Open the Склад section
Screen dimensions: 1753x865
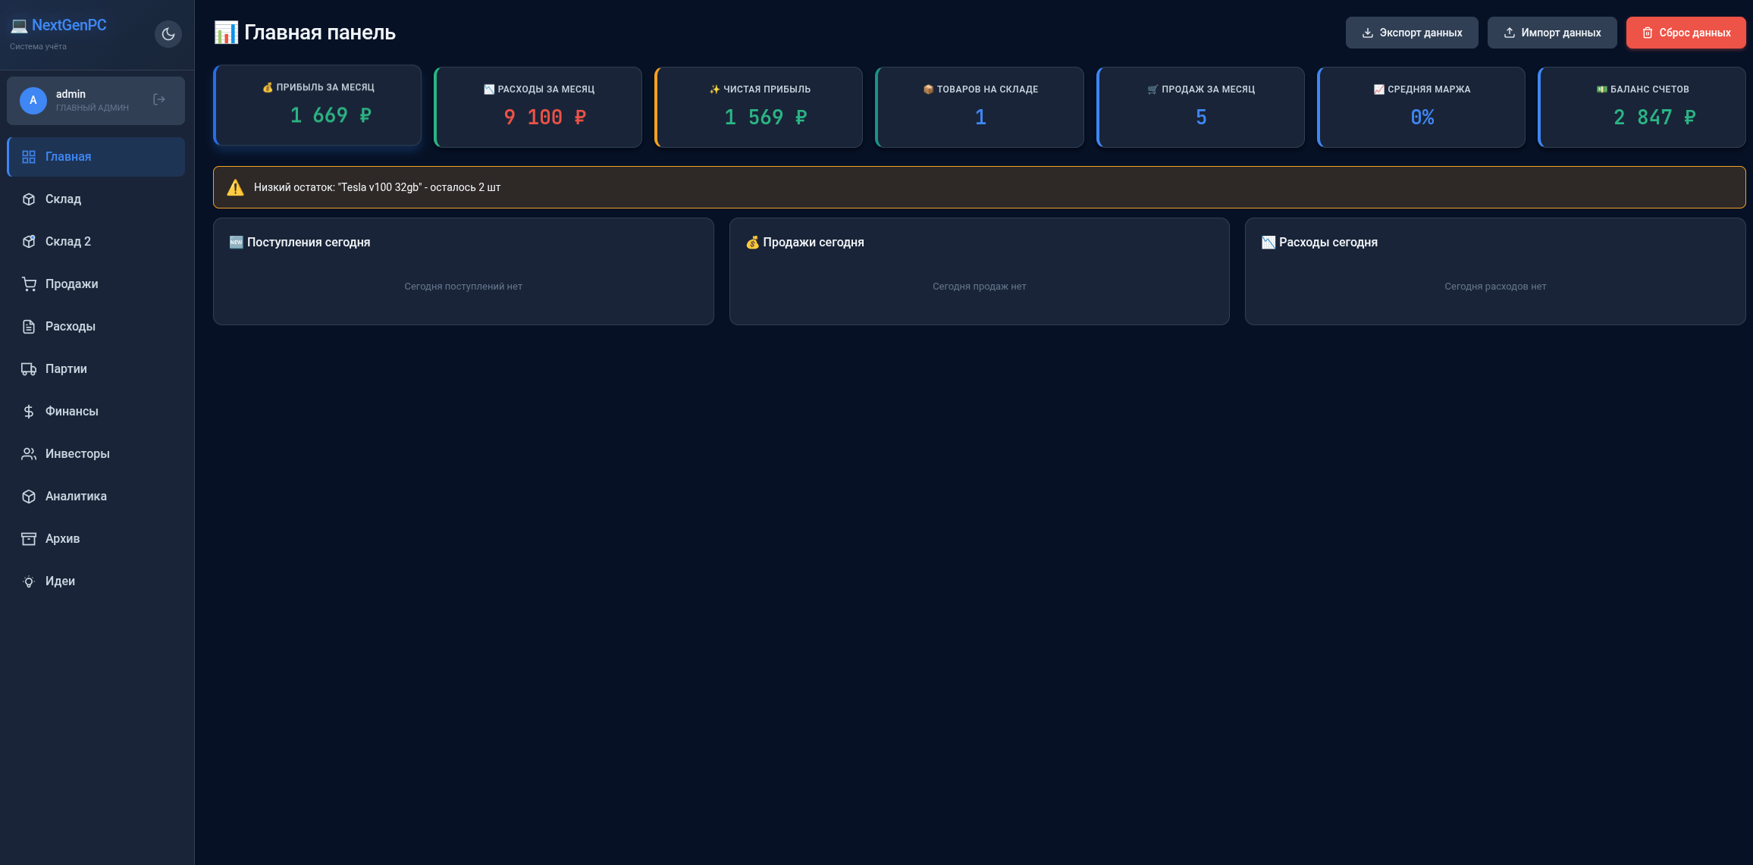96,199
